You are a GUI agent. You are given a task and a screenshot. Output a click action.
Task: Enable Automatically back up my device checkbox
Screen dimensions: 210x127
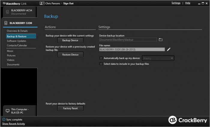tap(101, 58)
